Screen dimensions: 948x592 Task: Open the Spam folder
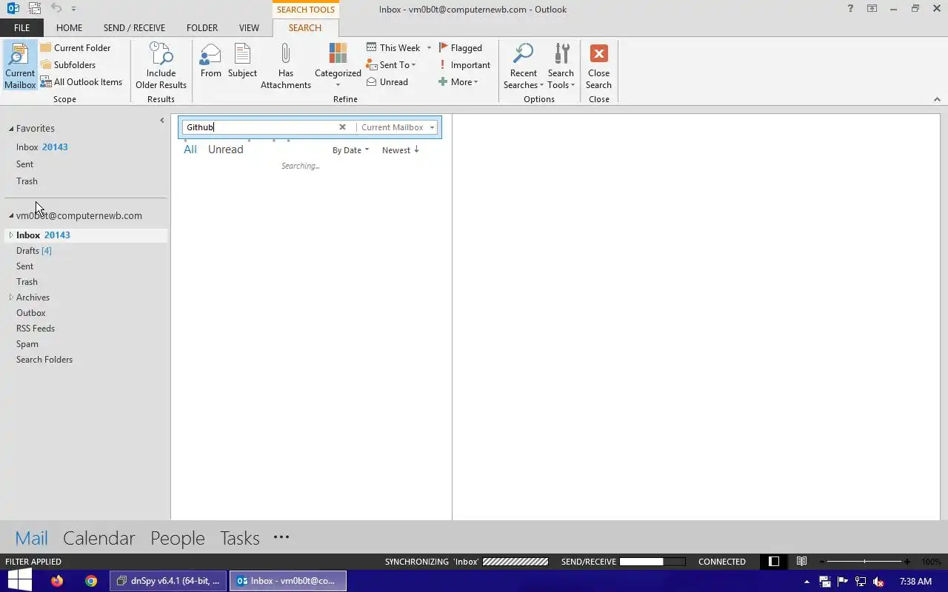[x=27, y=344]
